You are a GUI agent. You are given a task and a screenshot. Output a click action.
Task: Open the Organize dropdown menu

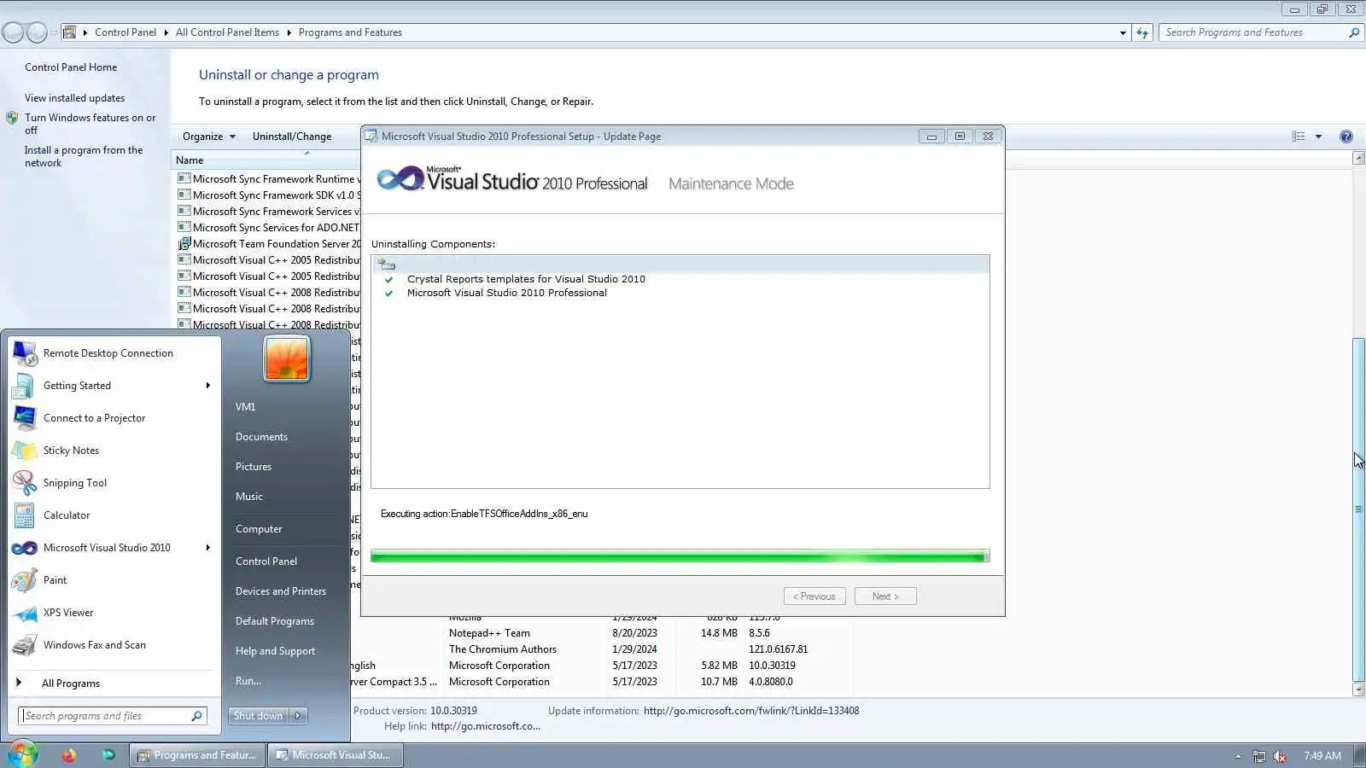[208, 137]
